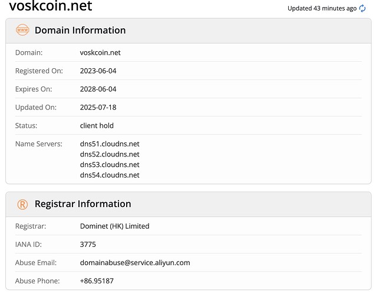Click the registered date 2023-06-04
The image size is (379, 294).
pyautogui.click(x=98, y=71)
